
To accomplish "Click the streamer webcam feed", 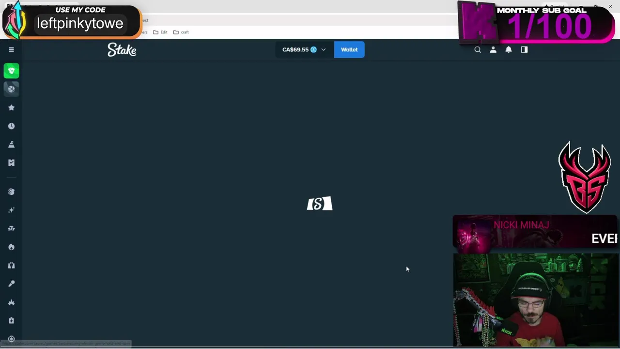I will (x=535, y=300).
